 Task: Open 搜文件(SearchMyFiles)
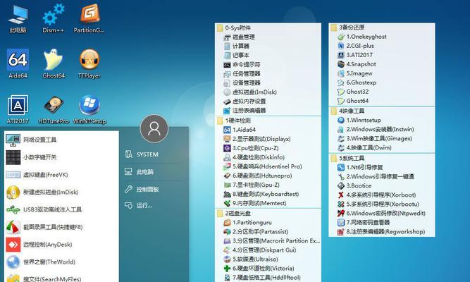[61, 278]
